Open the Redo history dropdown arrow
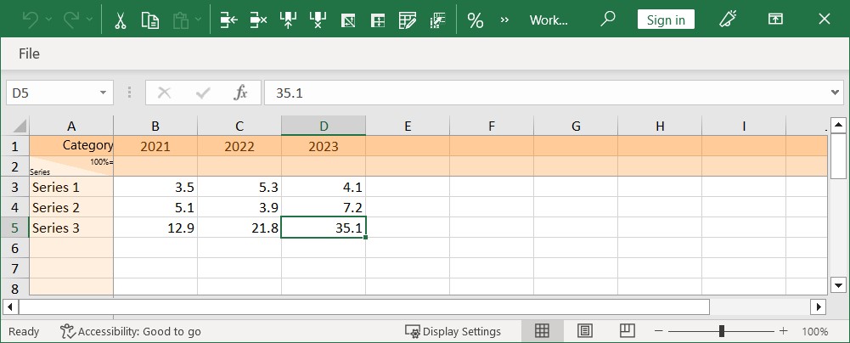Image resolution: width=850 pixels, height=343 pixels. tap(90, 20)
